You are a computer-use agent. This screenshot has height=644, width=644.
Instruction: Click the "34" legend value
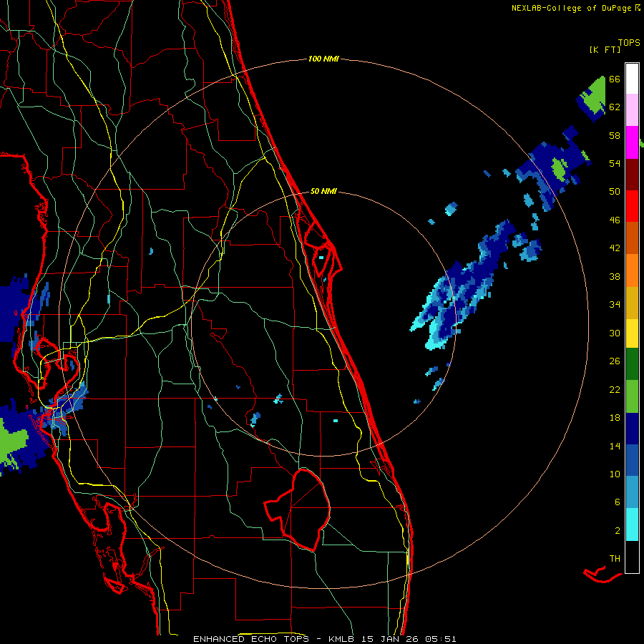coord(615,304)
